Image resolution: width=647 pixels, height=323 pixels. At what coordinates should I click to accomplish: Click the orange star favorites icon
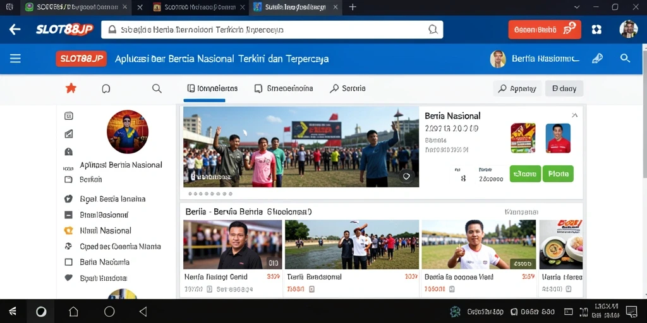click(x=71, y=88)
